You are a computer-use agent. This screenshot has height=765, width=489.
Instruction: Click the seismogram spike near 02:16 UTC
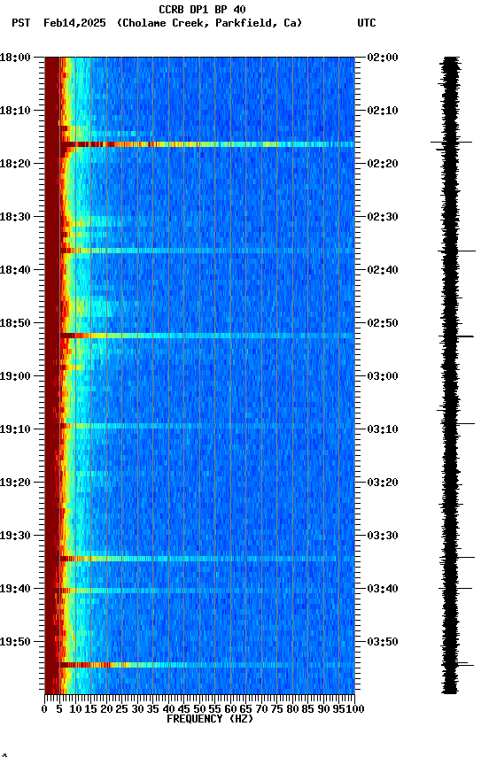coord(451,143)
